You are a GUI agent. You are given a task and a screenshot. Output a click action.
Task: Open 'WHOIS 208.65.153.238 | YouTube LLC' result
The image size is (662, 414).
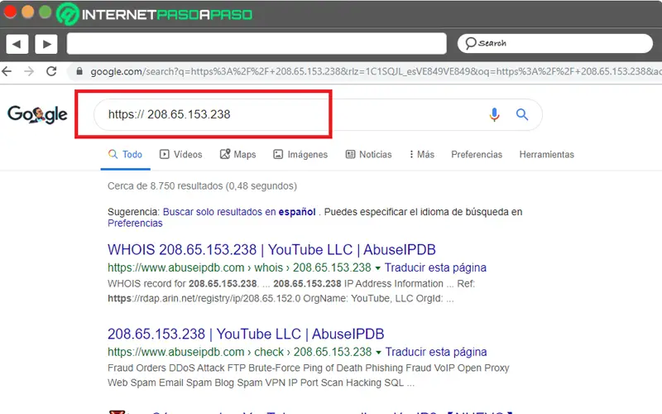272,250
